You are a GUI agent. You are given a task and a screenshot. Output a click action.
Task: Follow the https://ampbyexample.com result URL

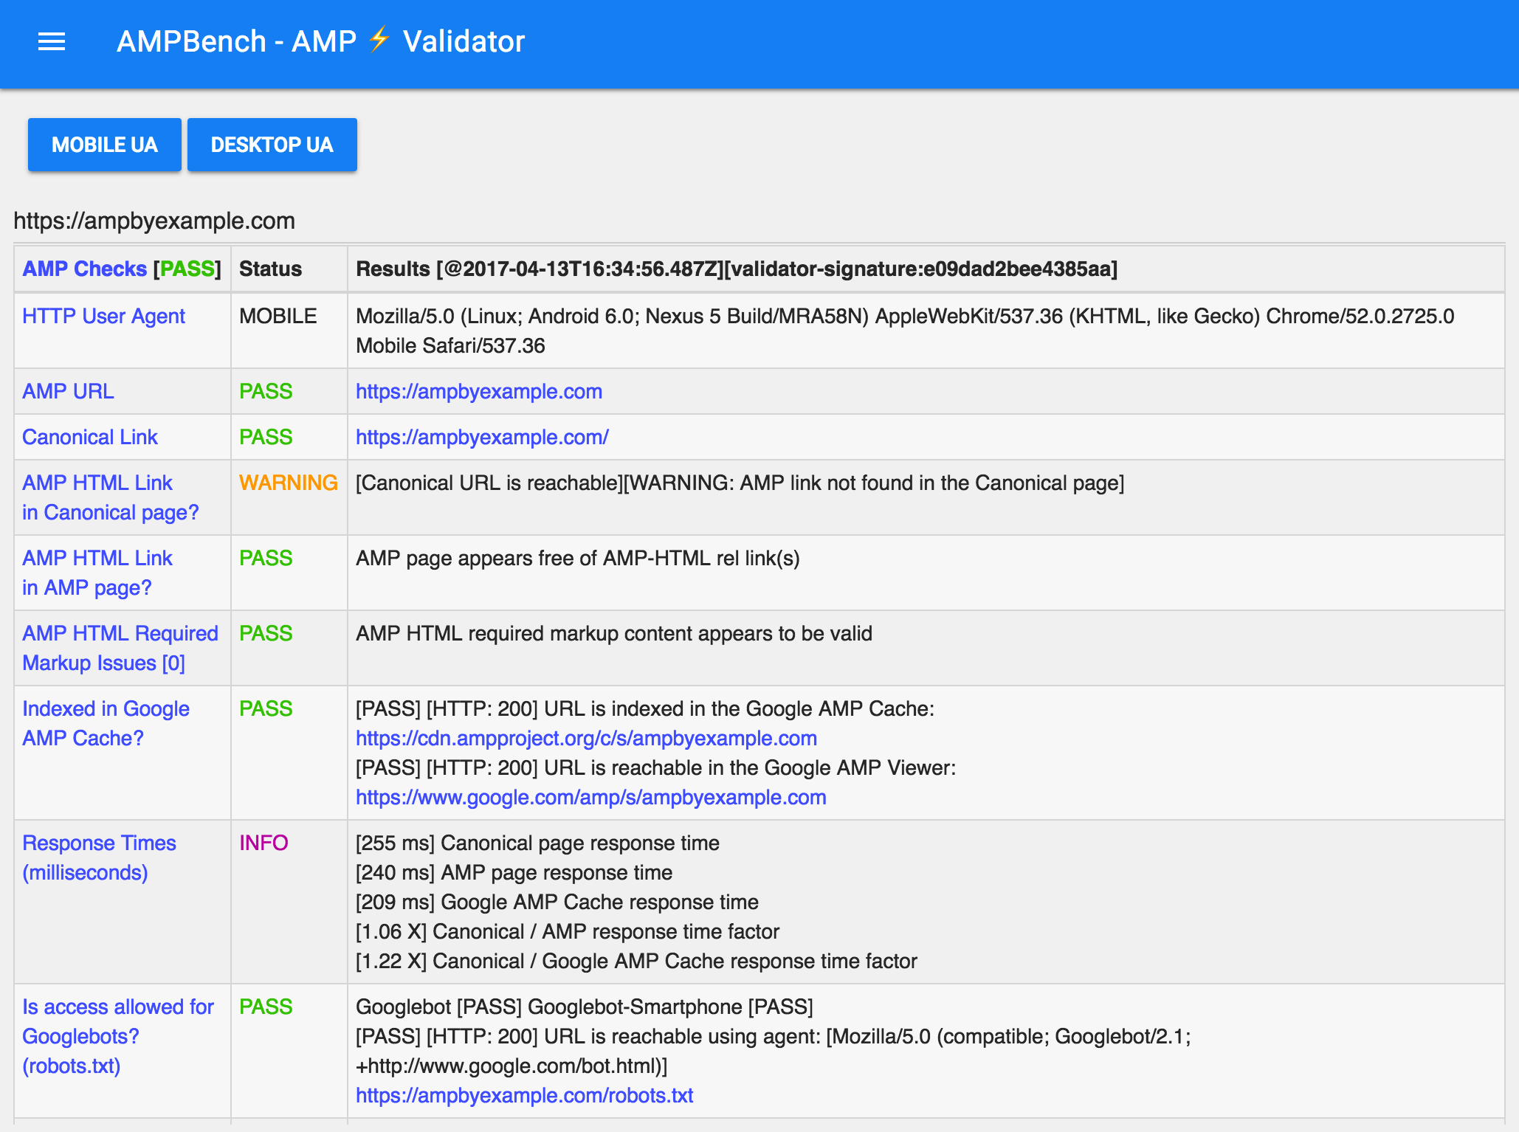tap(479, 391)
